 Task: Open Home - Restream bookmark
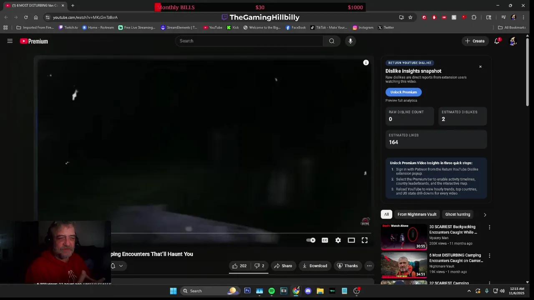coord(98,27)
